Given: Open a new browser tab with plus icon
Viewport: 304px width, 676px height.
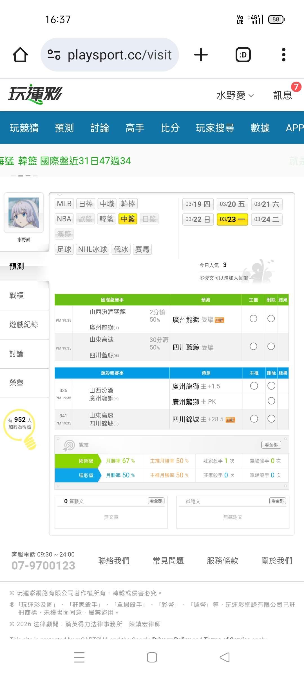Looking at the screenshot, I should [x=201, y=55].
